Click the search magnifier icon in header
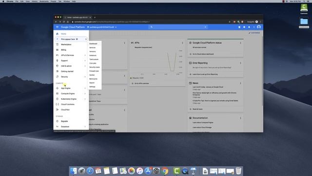 (x=152, y=27)
